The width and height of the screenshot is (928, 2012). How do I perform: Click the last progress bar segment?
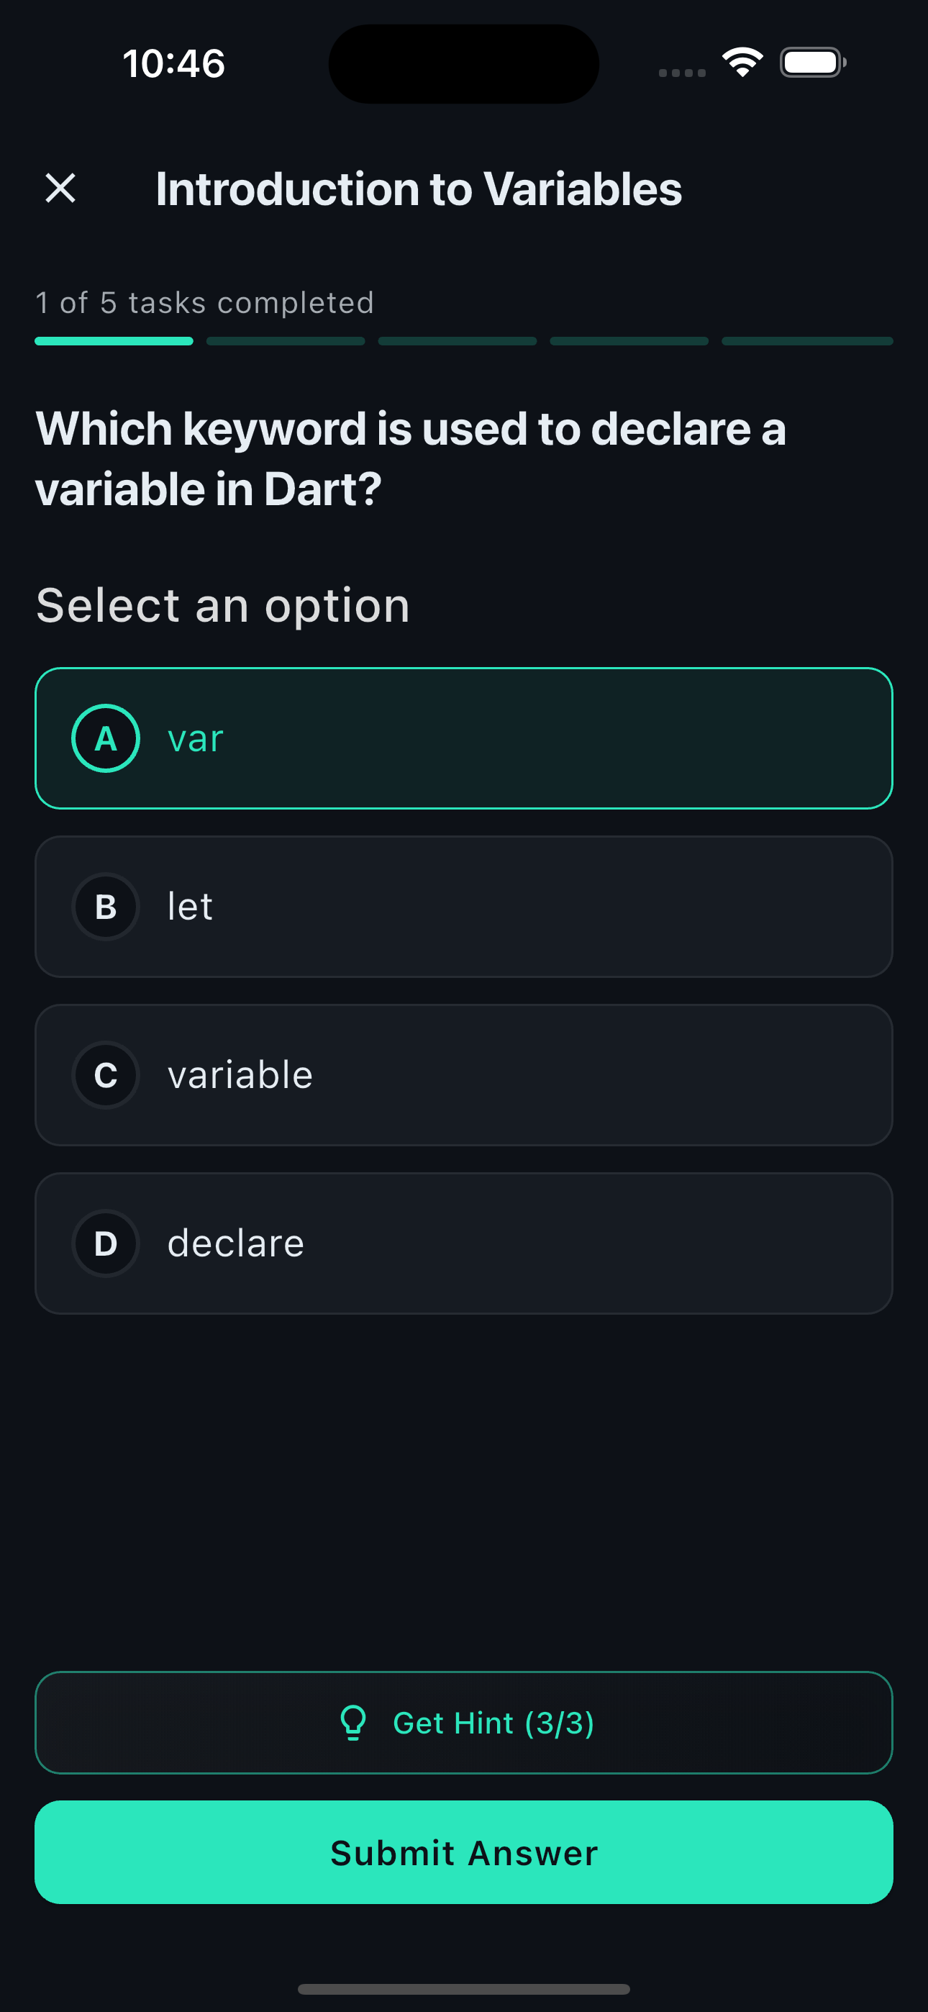807,341
